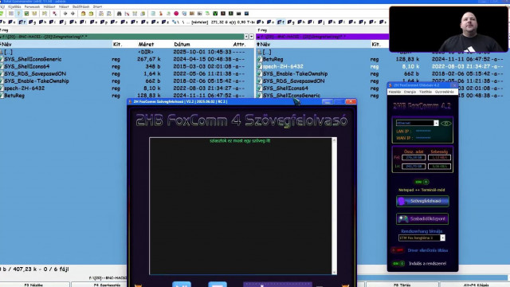
Task: Open the Gyorselérés menu in FoxComm window
Action: click(x=445, y=92)
